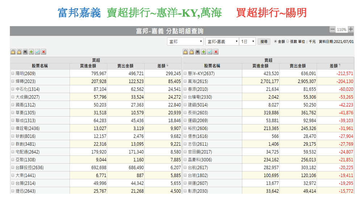
Task: Zoom in with the plus icon beside 110%
Action: click(x=351, y=30)
